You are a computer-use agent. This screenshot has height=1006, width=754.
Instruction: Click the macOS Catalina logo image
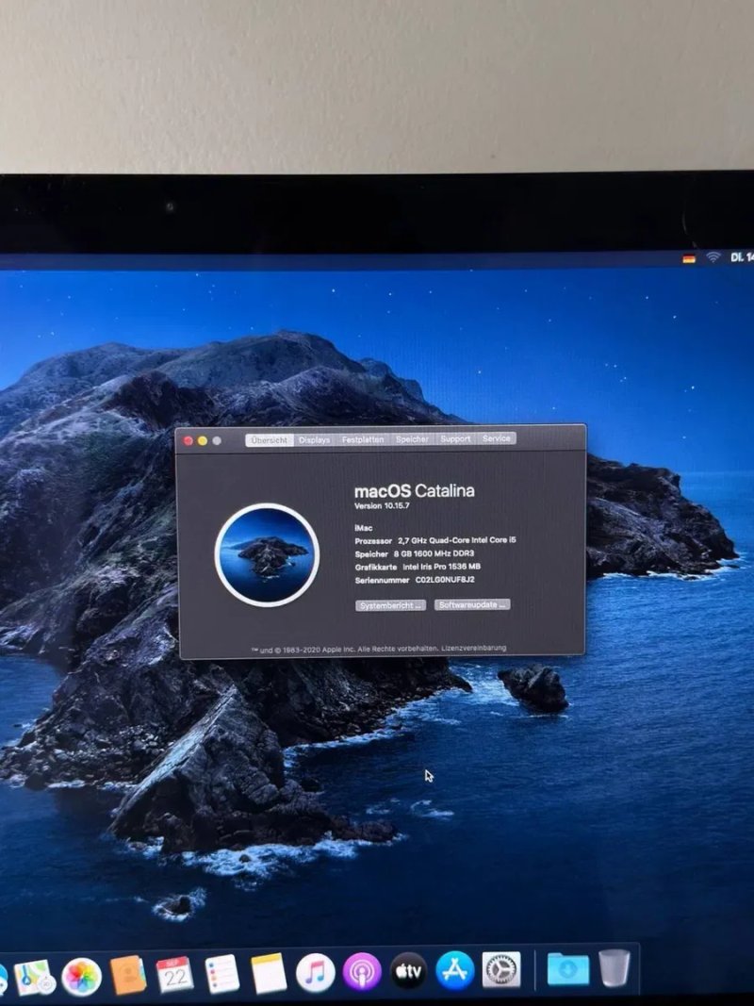pos(267,555)
